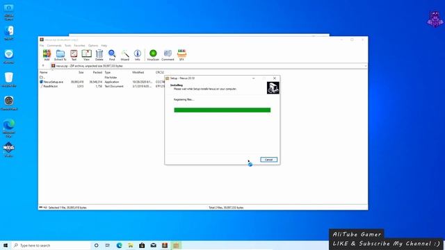Viewport: 445px width, 250px height.
Task: Click the WinRAR address bar archive path
Action: 89,66
